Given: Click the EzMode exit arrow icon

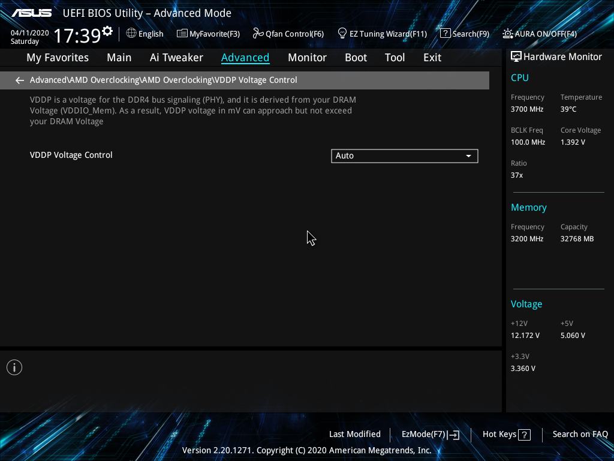Looking at the screenshot, I should 453,435.
